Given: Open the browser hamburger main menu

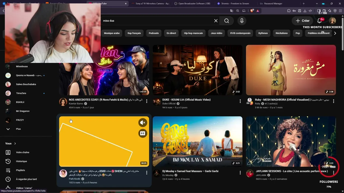Looking at the screenshot, I should tap(341, 11).
